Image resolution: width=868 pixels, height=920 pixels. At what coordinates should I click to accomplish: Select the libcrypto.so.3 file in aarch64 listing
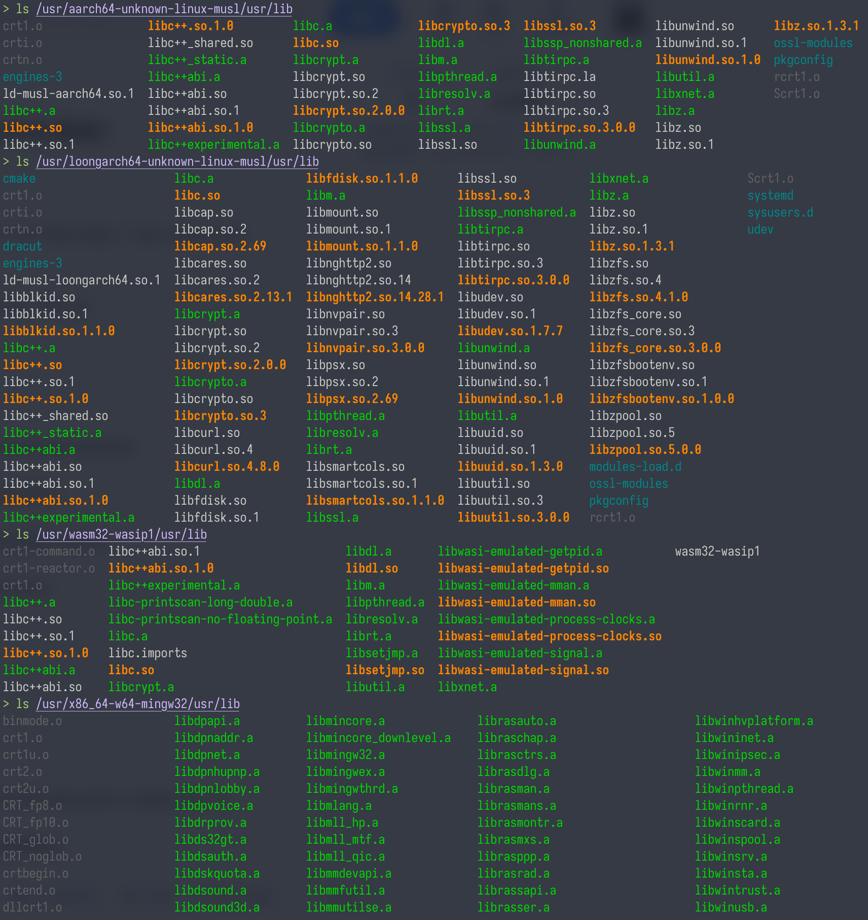coord(464,26)
